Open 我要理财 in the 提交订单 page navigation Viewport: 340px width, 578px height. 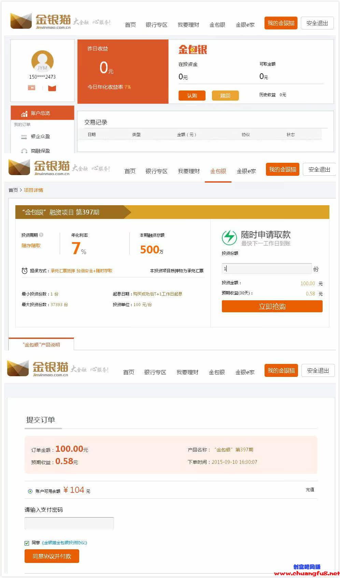187,372
